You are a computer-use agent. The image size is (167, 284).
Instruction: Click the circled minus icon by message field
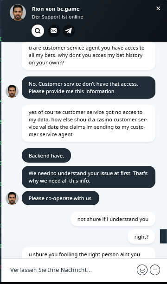pyautogui.click(x=155, y=270)
